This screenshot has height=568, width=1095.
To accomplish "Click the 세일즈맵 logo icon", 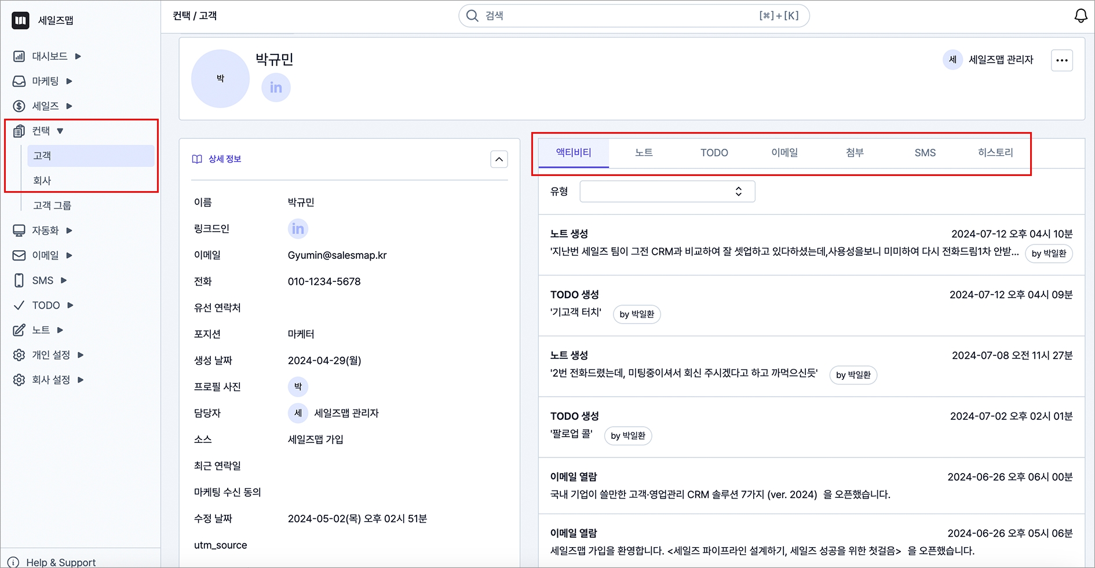I will pos(20,20).
